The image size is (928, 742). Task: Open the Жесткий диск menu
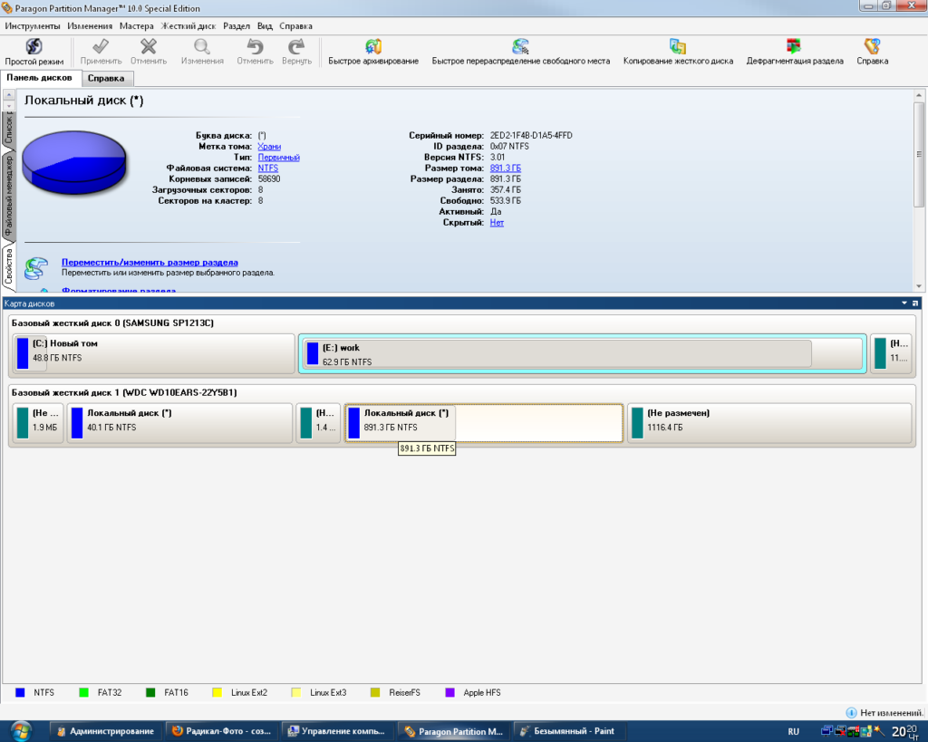[188, 26]
